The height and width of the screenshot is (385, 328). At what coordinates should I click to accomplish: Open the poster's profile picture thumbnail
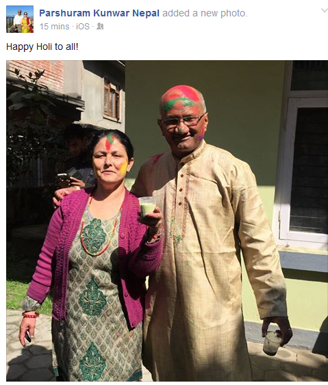pos(20,19)
